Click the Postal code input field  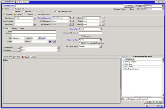click(x=51, y=38)
